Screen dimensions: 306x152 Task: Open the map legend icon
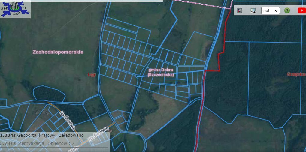pyautogui.click(x=239, y=10)
